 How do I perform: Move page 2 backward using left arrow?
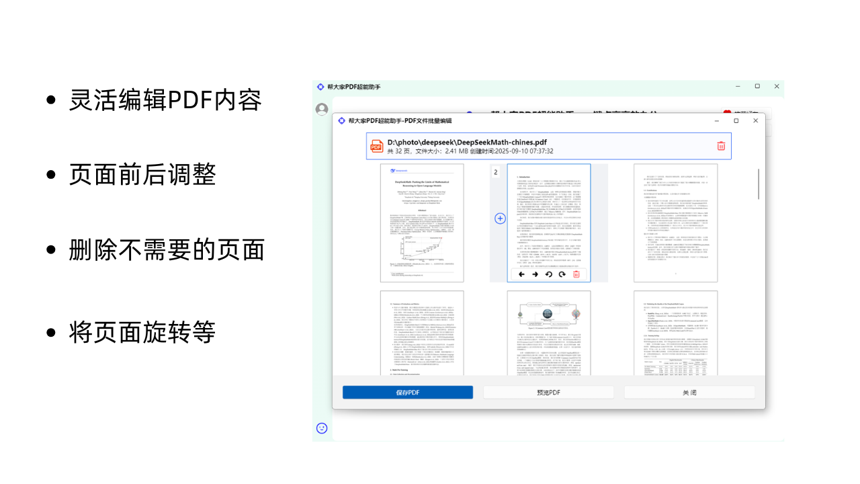tap(521, 274)
